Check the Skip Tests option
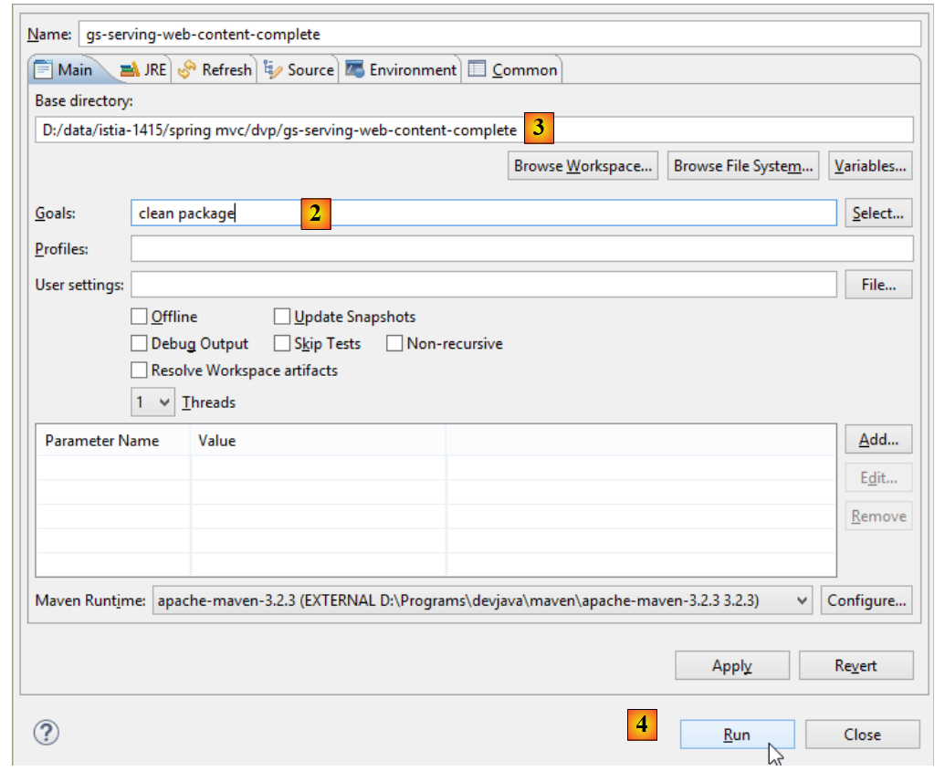The width and height of the screenshot is (945, 782). (282, 344)
